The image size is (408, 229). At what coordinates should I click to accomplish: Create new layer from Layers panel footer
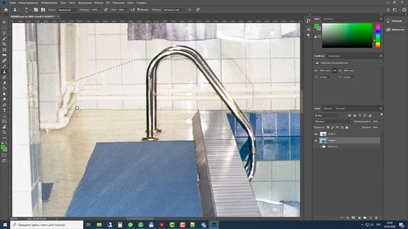370,218
